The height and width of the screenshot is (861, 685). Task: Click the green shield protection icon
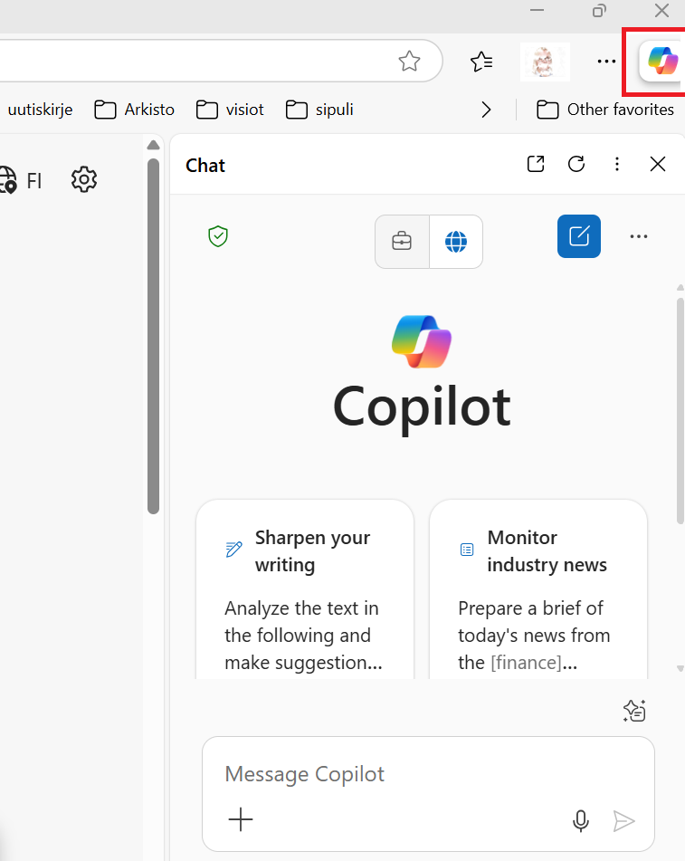218,237
